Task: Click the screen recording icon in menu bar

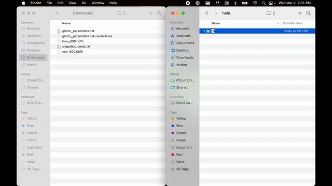Action: tap(188, 3)
